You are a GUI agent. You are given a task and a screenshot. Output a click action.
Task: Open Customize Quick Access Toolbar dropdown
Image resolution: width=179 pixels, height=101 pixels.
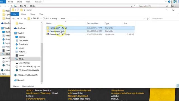coord(24,10)
